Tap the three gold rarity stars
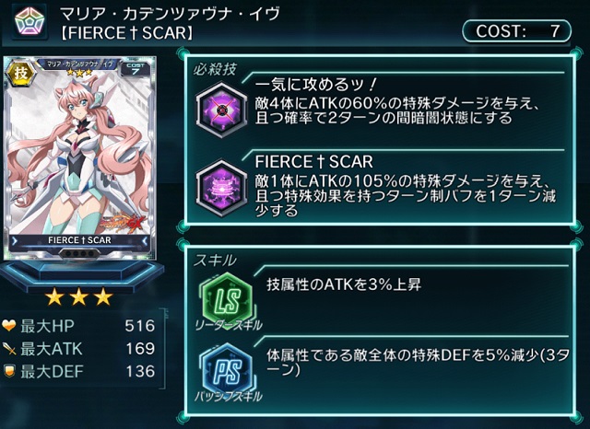Screen dimensions: 590x429 tap(79, 297)
